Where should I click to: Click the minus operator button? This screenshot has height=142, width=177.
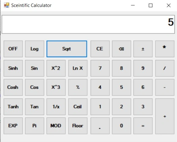(165, 87)
